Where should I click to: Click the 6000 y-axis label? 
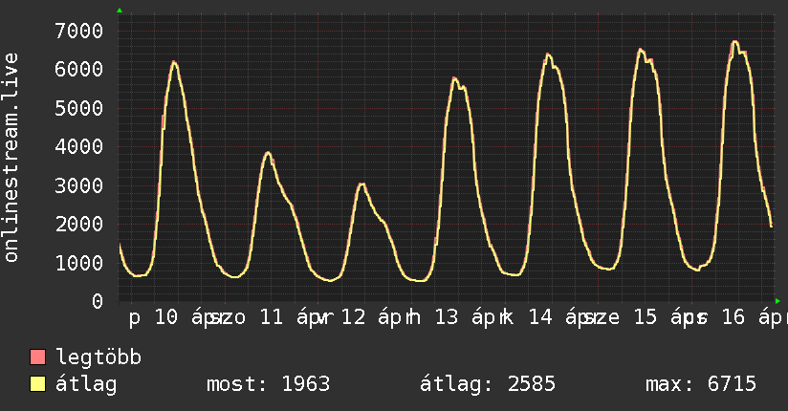79,70
